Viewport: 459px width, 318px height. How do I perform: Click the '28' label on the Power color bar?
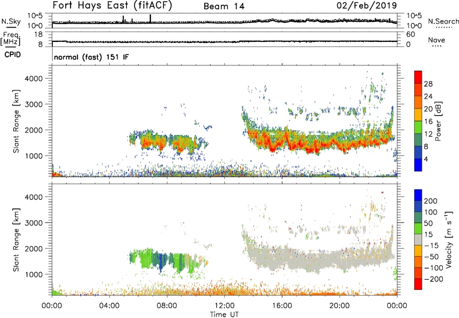click(x=428, y=84)
